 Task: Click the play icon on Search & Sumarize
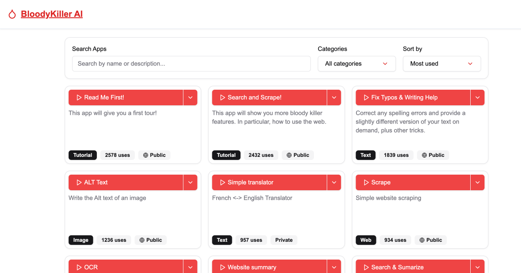[x=366, y=267]
